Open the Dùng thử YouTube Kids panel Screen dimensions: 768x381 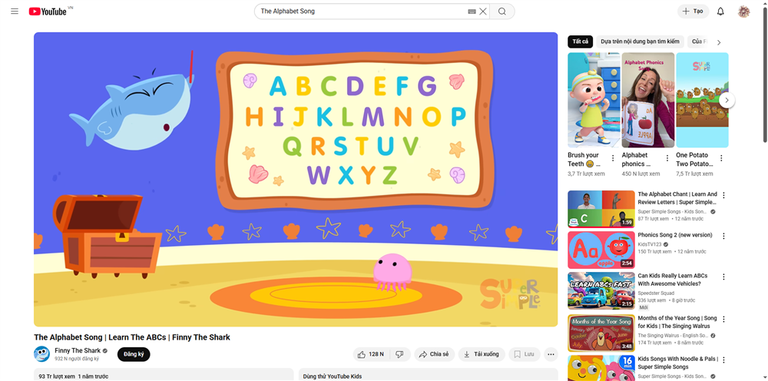[x=429, y=375]
